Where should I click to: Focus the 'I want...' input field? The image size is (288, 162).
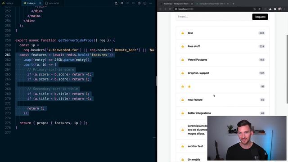214,17
